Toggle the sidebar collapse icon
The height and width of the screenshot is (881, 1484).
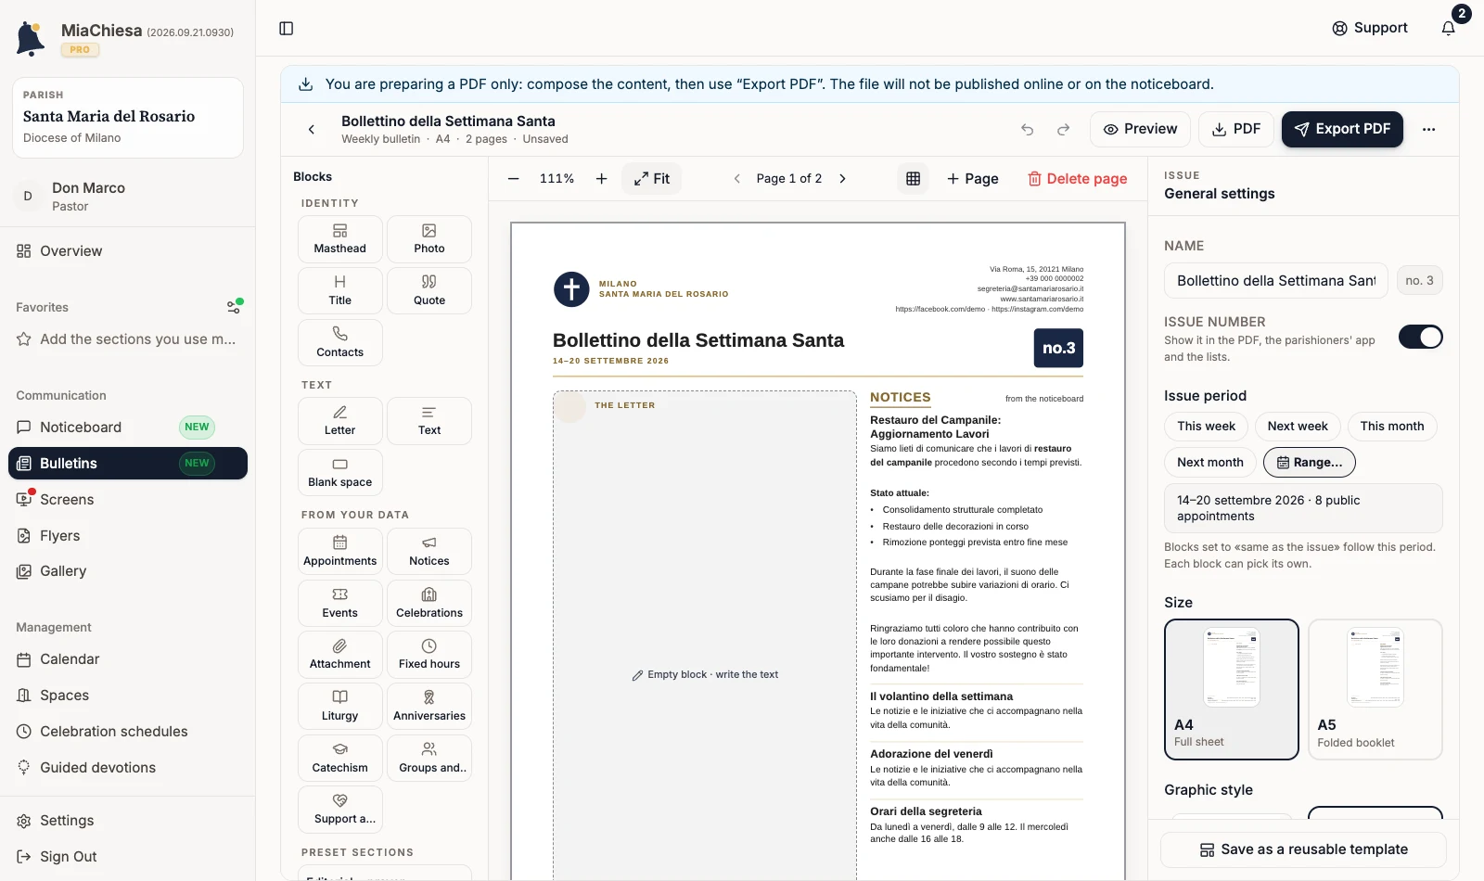click(287, 29)
